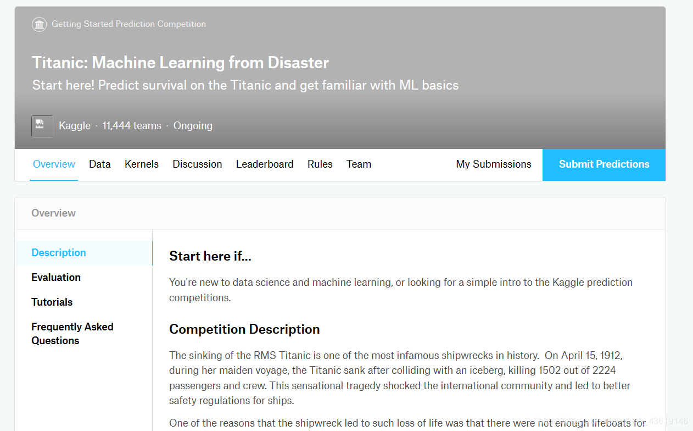The width and height of the screenshot is (693, 431).
Task: Open the Rules tab
Action: click(x=320, y=164)
